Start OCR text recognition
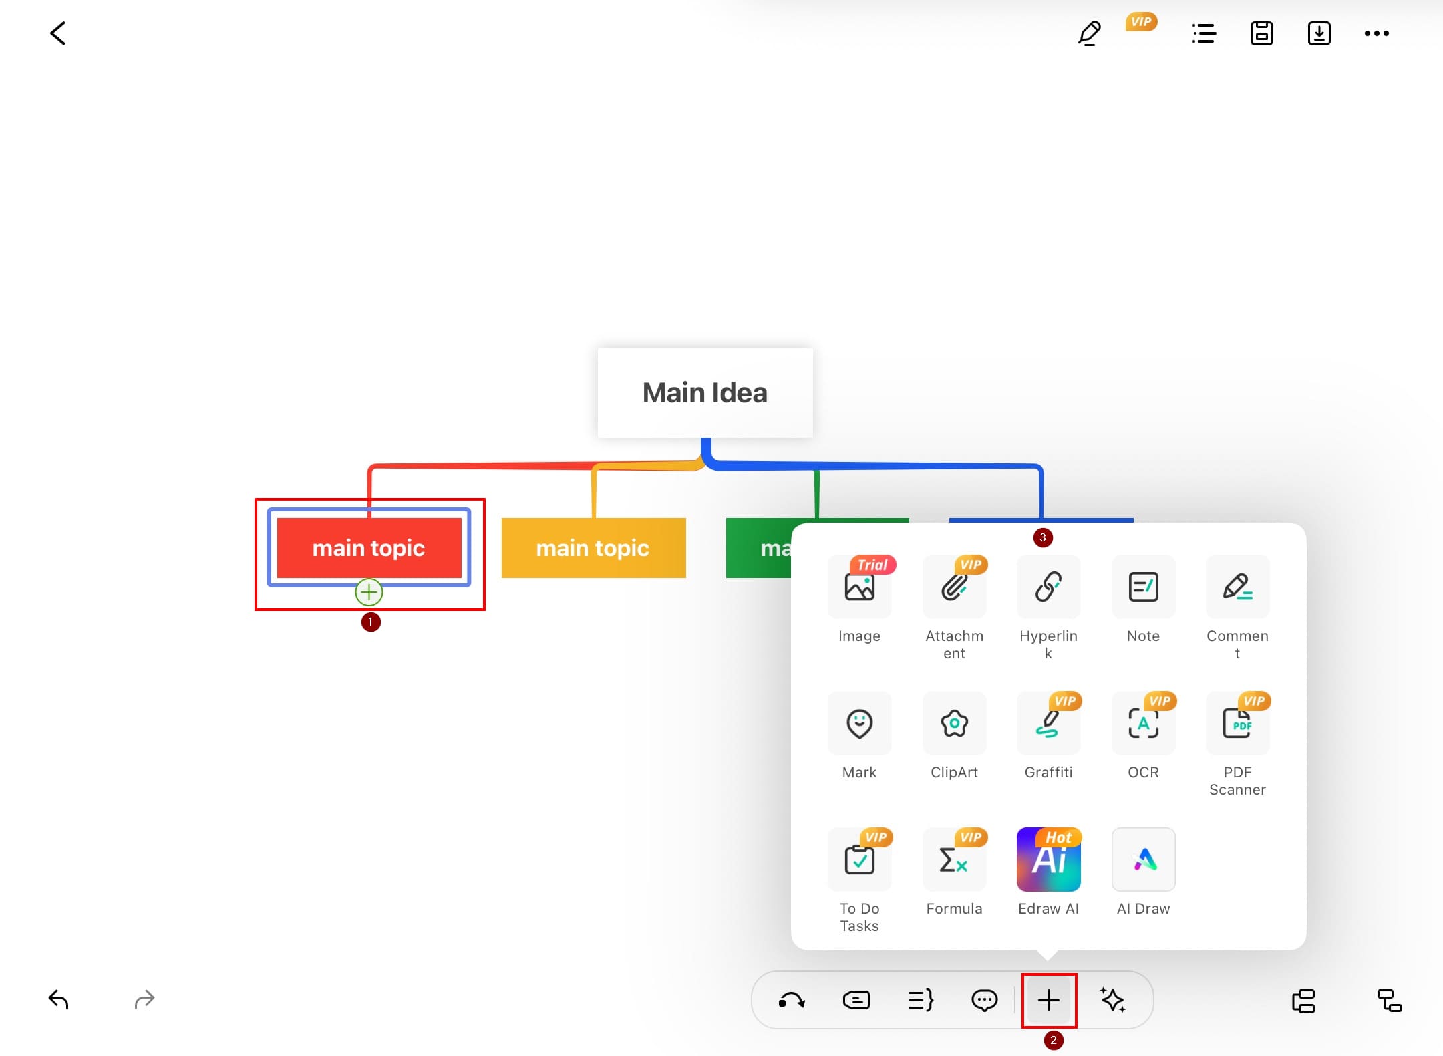This screenshot has width=1443, height=1056. (1143, 724)
